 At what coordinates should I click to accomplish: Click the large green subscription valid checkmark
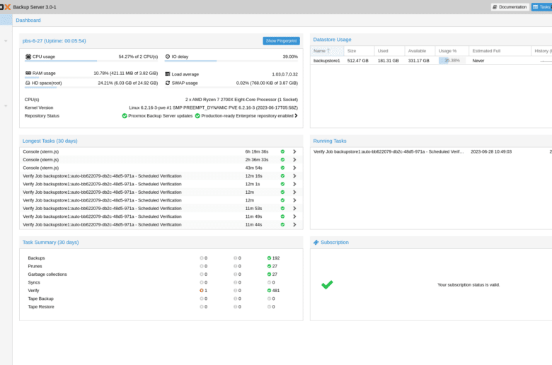tap(327, 284)
